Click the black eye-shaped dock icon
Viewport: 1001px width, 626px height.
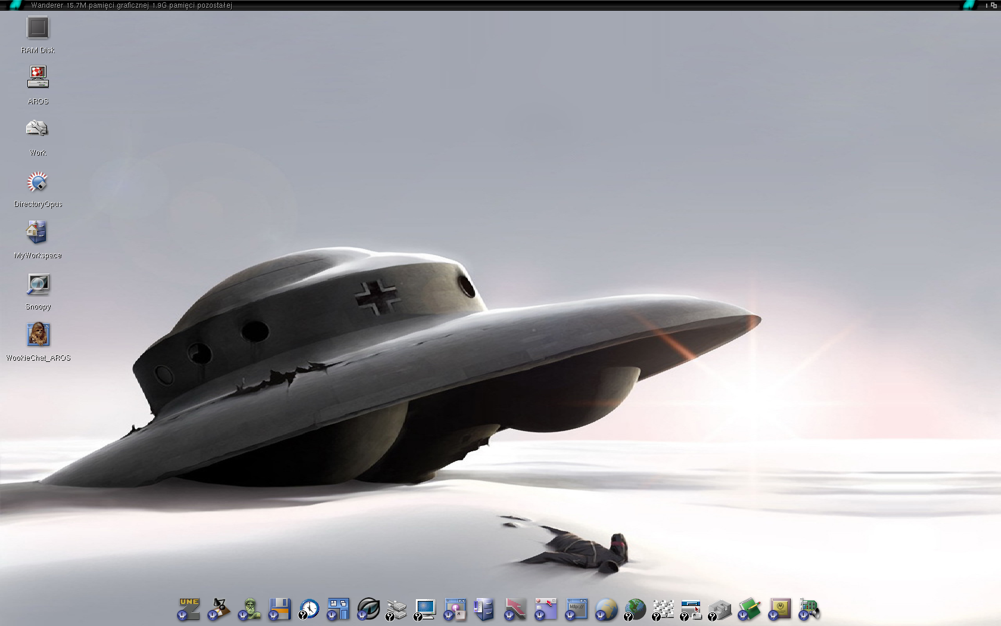pyautogui.click(x=368, y=609)
